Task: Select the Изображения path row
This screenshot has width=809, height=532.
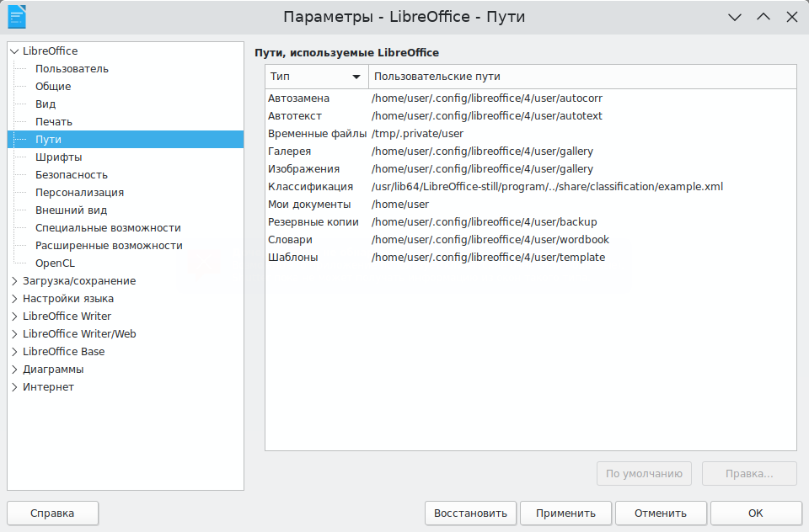Action: click(531, 169)
